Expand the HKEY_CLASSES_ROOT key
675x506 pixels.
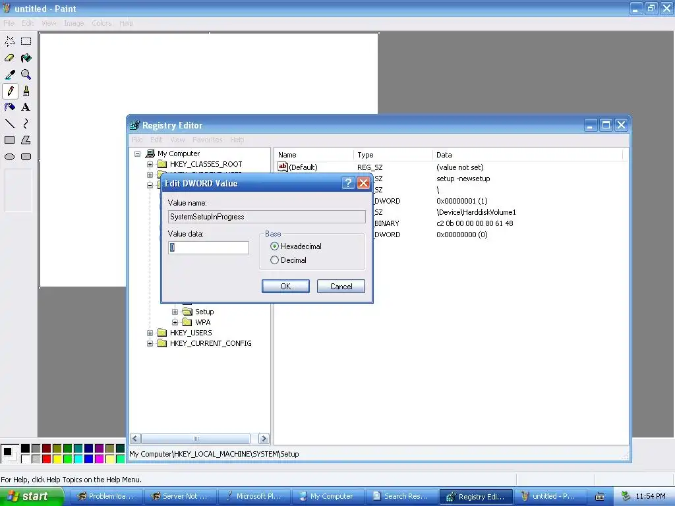pos(150,164)
